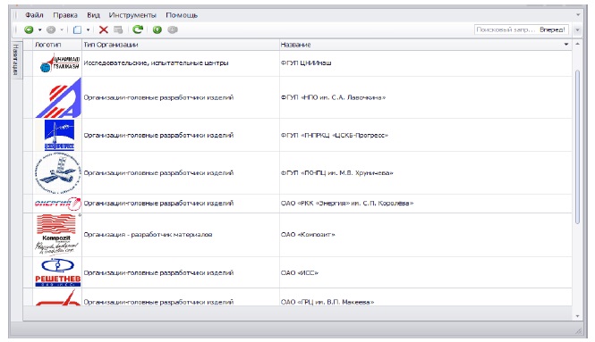Select the ОАО «Композит» cell
The image size is (595, 342).
[426, 235]
